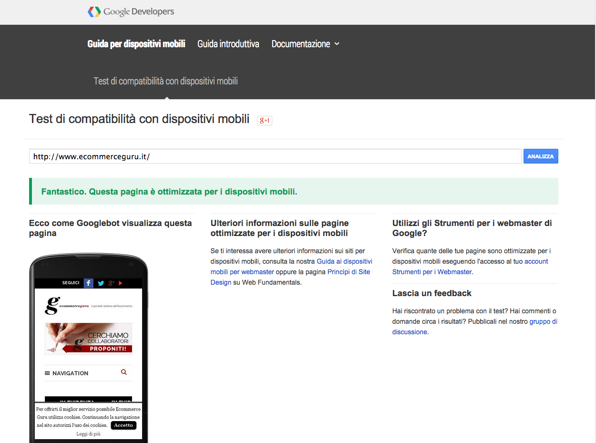This screenshot has height=443, width=596.
Task: Click the Utilizzi gli Strumenti per webmaster heading
Action: 472,228
